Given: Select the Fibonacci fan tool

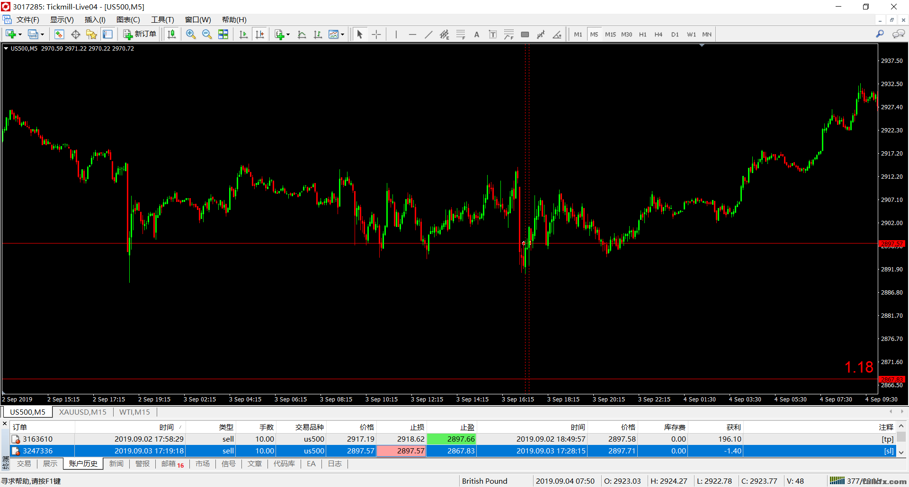Looking at the screenshot, I should point(509,34).
